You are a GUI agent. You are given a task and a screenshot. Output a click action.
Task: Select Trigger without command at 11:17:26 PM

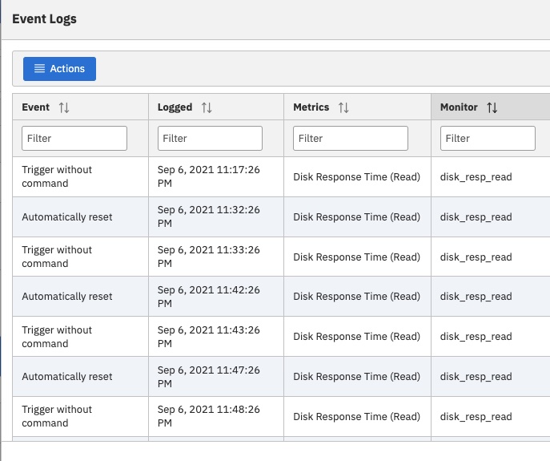pos(57,176)
